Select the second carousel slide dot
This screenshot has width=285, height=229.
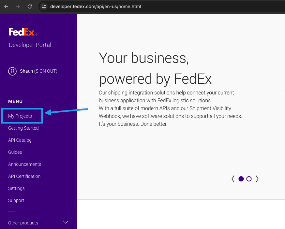[x=249, y=179]
